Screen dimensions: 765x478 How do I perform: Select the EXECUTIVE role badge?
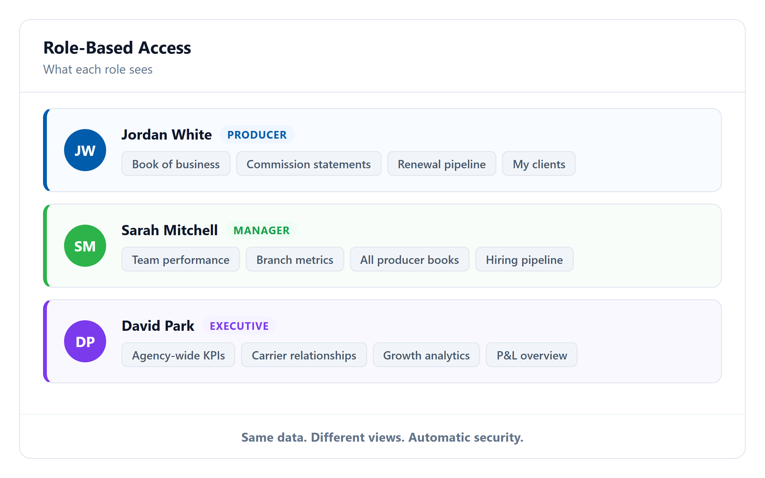coord(239,326)
